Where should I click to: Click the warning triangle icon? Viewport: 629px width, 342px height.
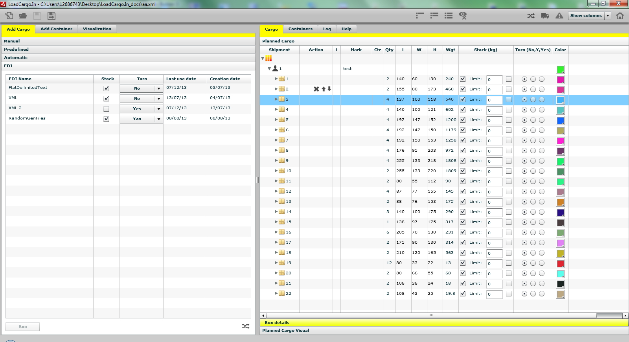click(559, 16)
